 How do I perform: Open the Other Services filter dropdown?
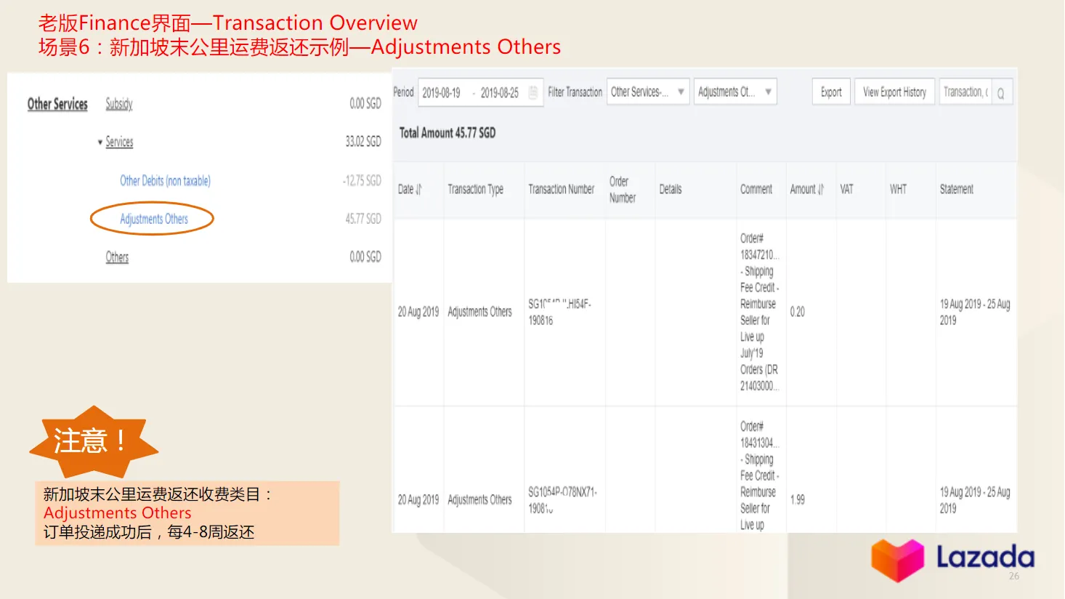(x=647, y=92)
